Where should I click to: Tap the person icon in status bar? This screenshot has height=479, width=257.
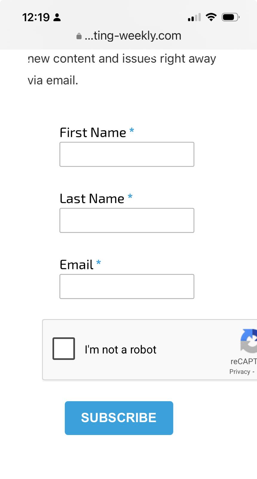(57, 17)
